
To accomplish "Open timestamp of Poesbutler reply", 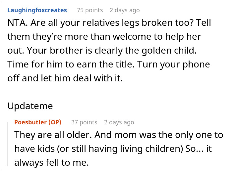I will pos(119,122).
